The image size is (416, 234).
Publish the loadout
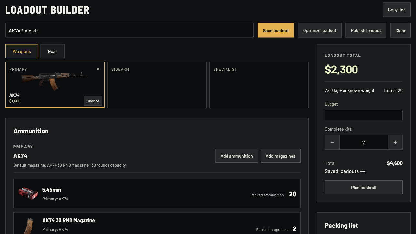366,30
